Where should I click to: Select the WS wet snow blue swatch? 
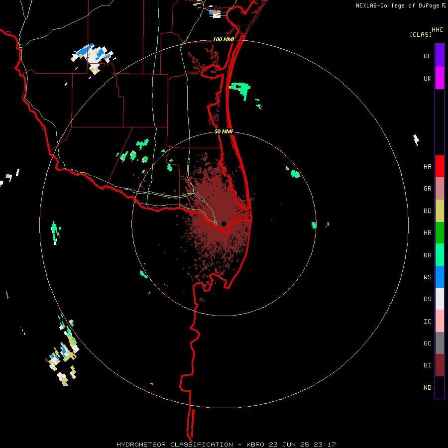(440, 277)
